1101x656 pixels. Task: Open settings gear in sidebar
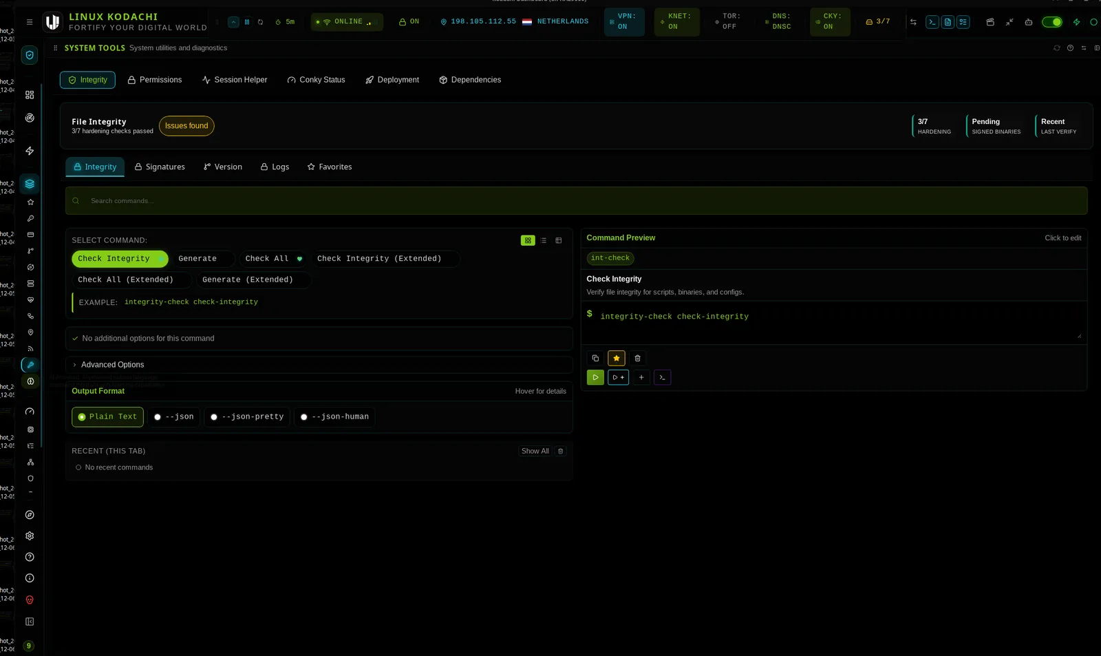click(x=30, y=536)
